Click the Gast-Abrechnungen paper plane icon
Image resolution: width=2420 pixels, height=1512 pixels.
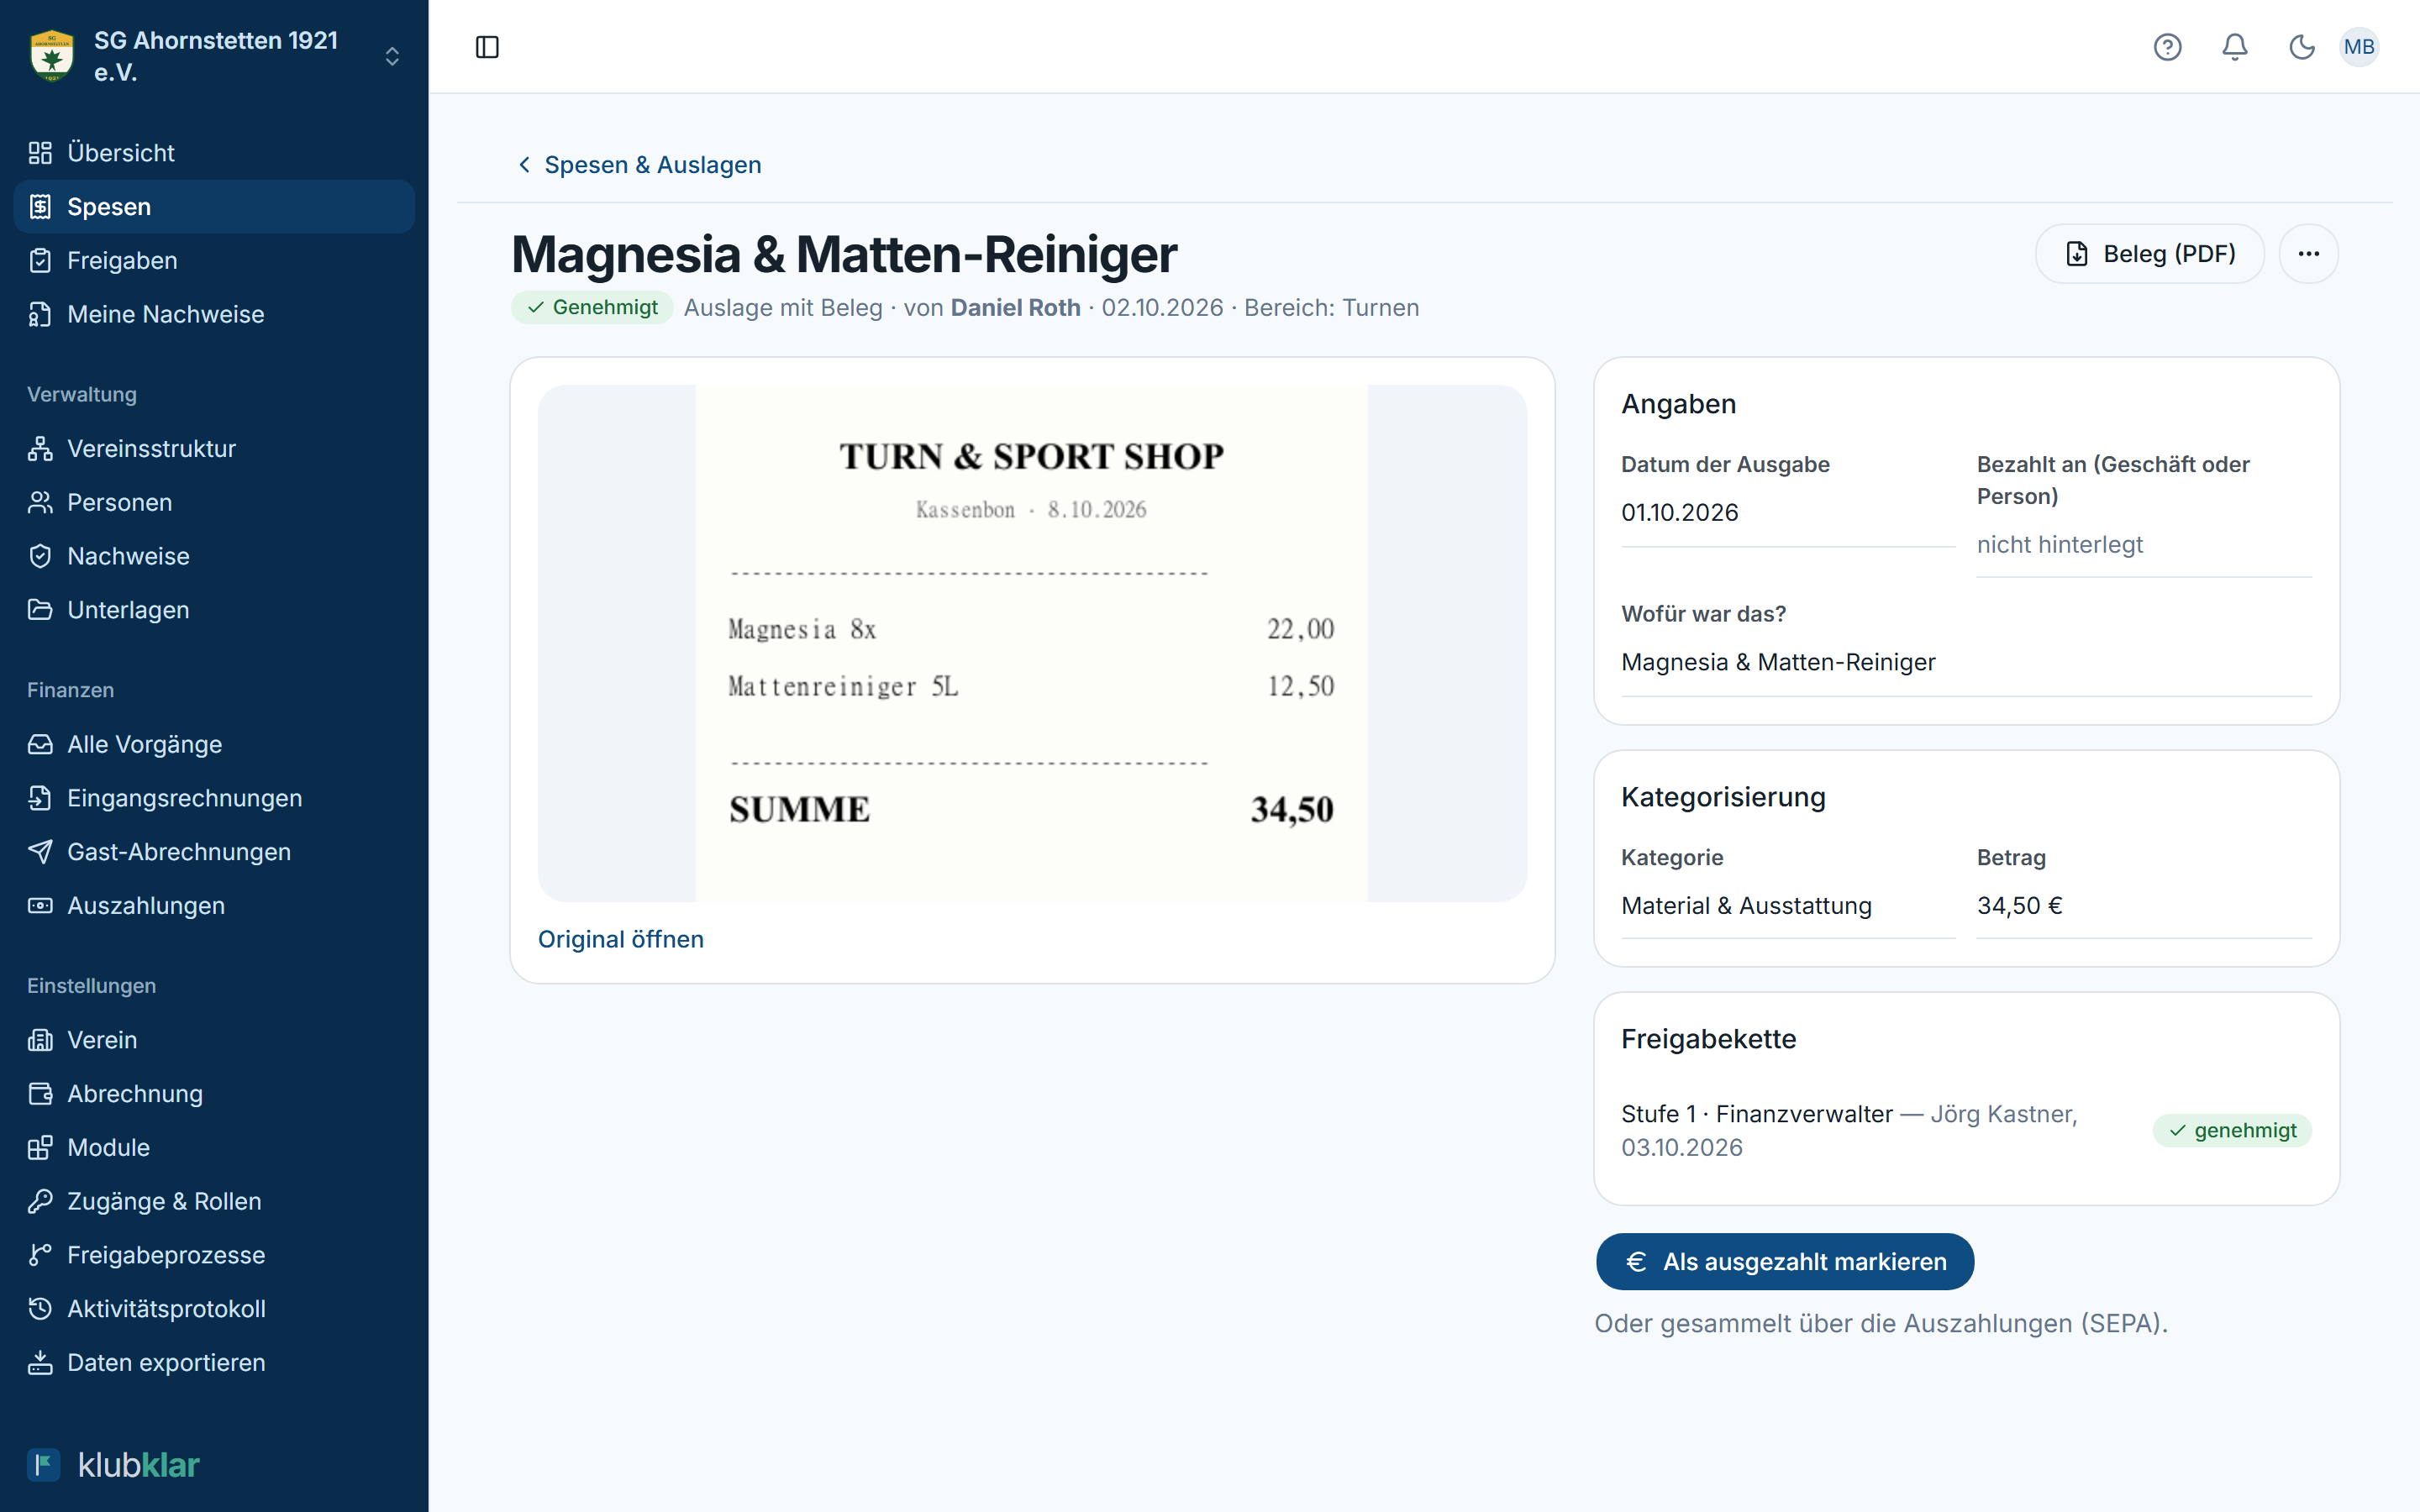pyautogui.click(x=40, y=852)
